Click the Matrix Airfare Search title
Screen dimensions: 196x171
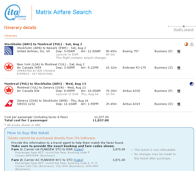click(x=64, y=12)
